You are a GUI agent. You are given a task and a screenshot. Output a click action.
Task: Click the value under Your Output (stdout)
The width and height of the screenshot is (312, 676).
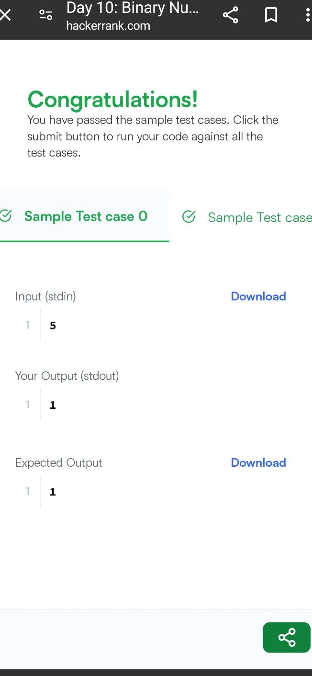click(x=53, y=405)
